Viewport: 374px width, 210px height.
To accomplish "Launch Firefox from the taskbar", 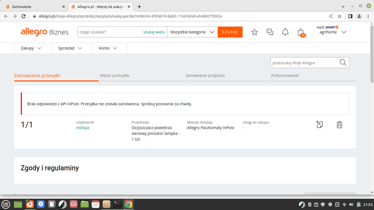I will click(30, 204).
